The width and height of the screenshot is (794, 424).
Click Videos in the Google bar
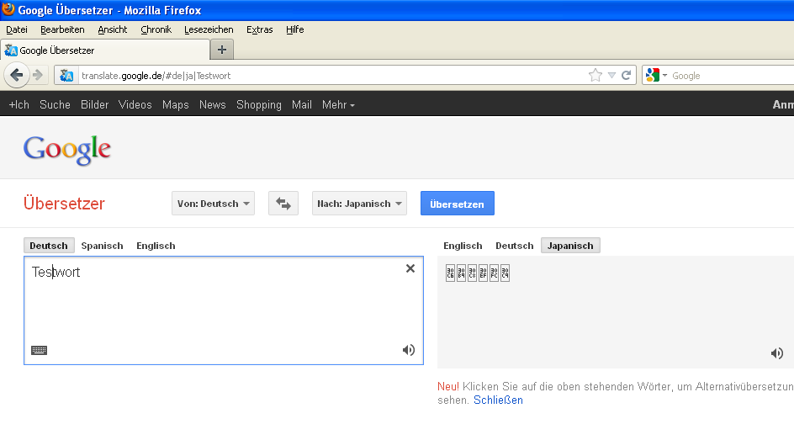tap(135, 104)
